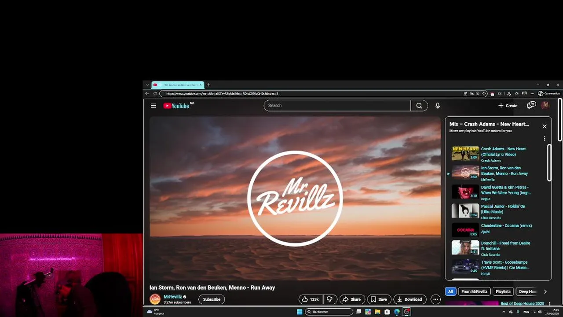Close the Ian Storm YouTube tab

(x=201, y=85)
